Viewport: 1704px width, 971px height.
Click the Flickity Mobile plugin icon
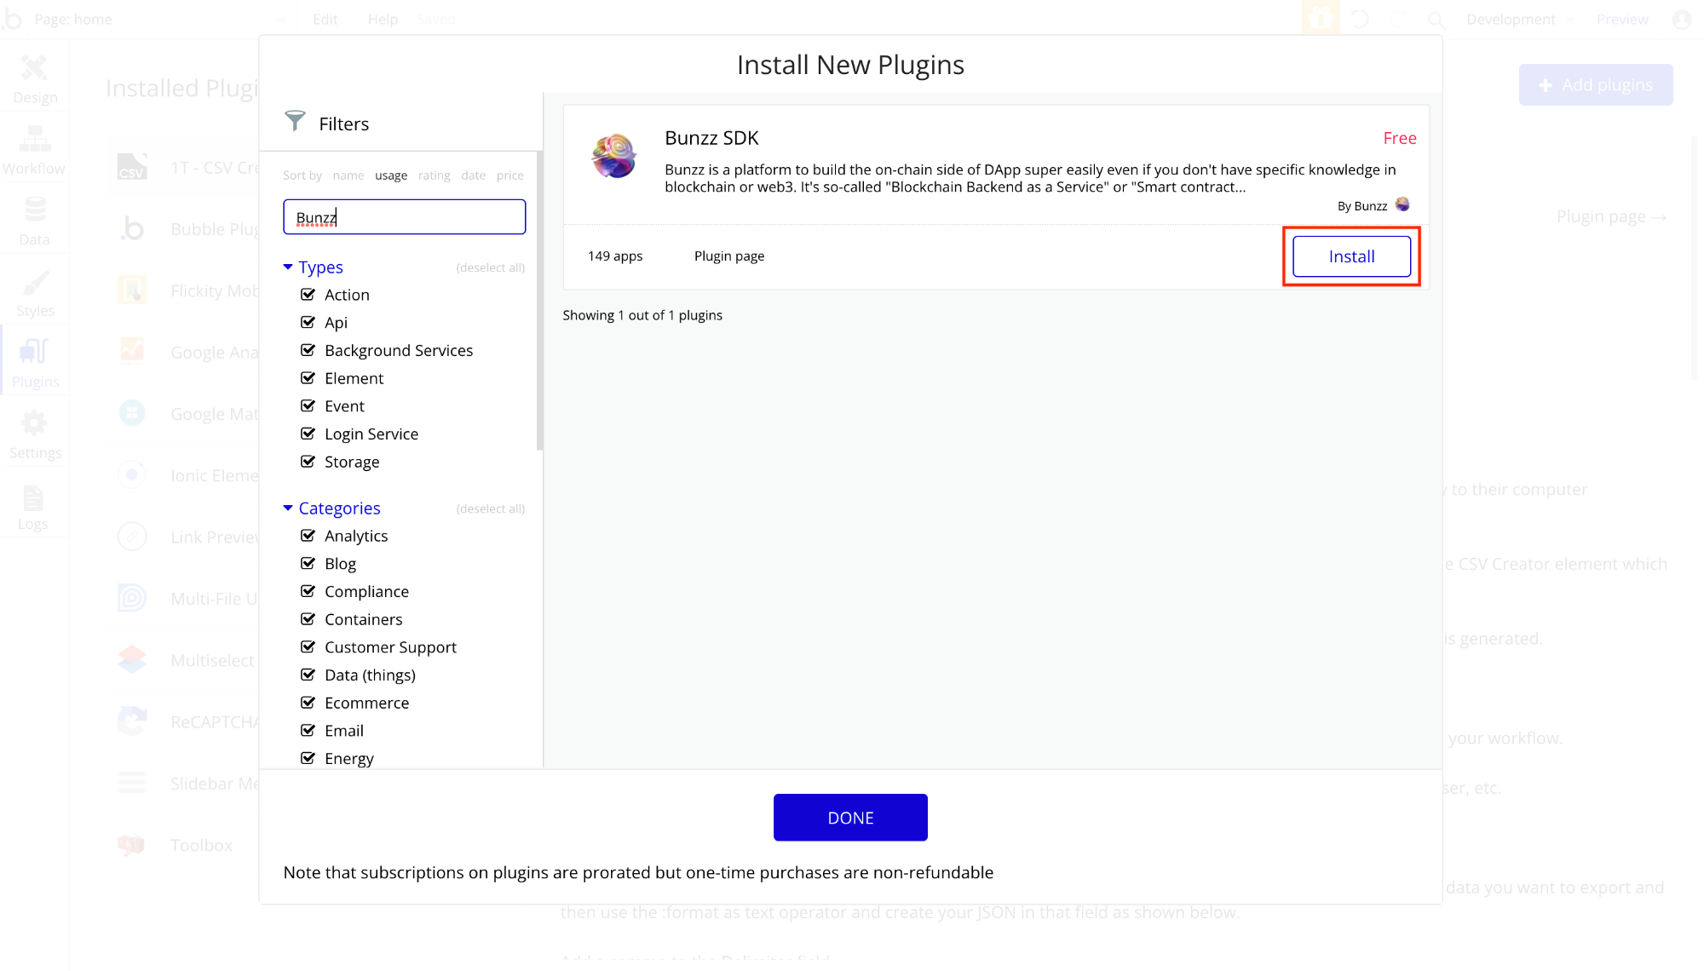click(x=132, y=290)
